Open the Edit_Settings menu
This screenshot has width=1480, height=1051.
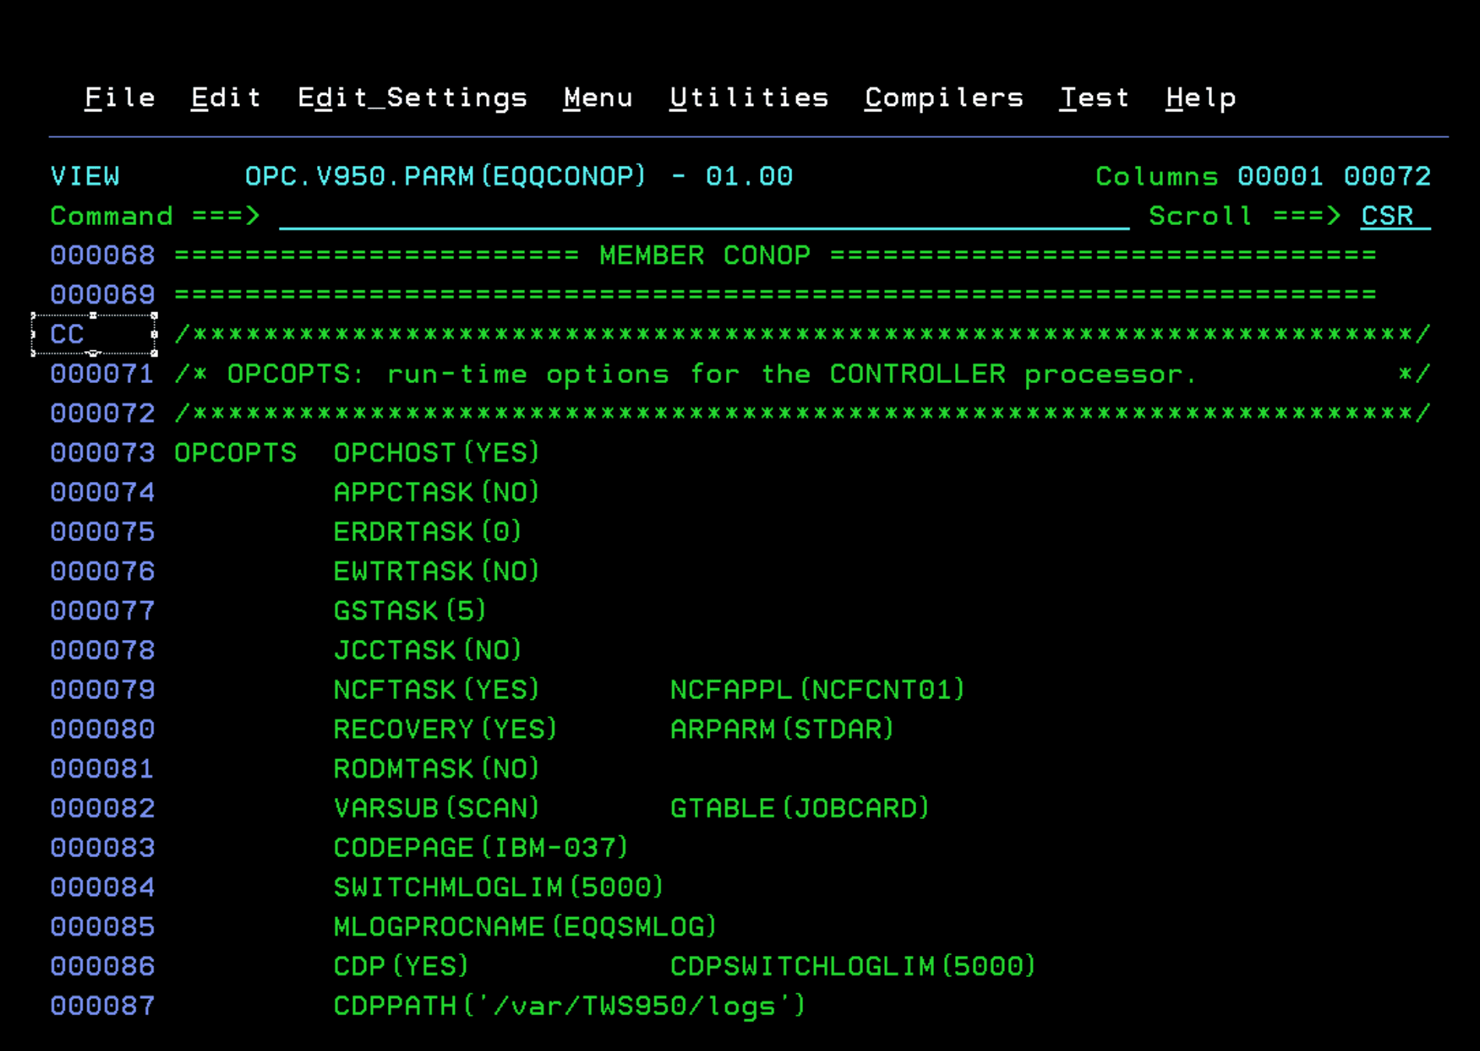(413, 97)
